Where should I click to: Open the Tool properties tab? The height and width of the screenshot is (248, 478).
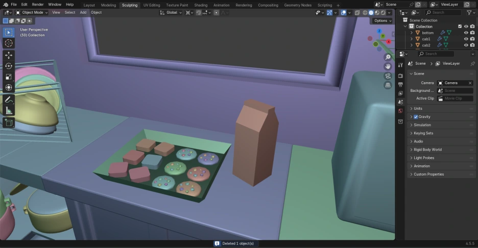400,65
